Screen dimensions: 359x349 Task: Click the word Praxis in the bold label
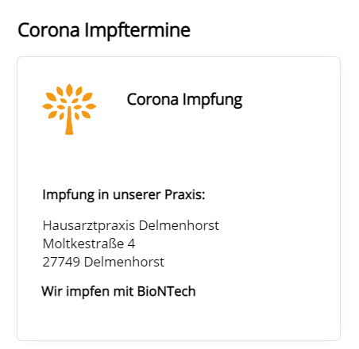185,195
